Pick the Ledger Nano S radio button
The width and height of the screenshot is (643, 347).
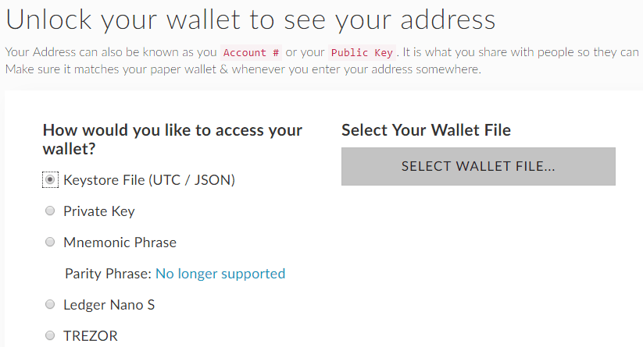coord(50,305)
